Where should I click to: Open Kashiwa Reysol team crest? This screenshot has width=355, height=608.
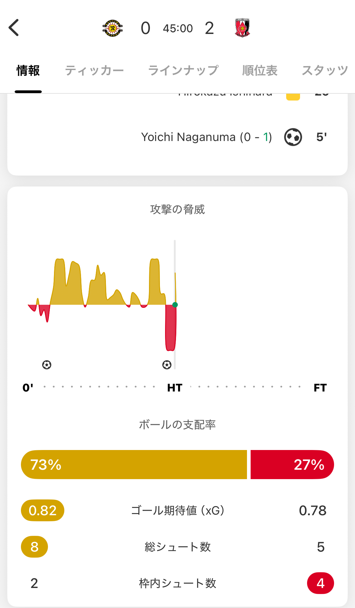point(113,28)
